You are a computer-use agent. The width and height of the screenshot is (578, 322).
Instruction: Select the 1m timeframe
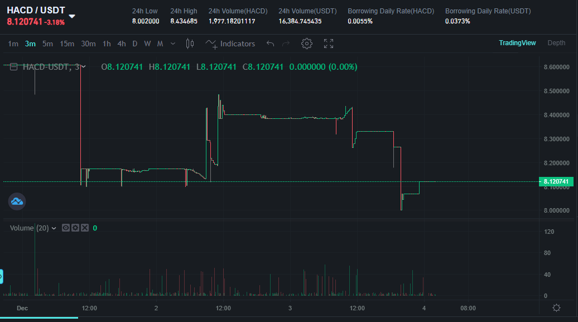[x=13, y=44]
